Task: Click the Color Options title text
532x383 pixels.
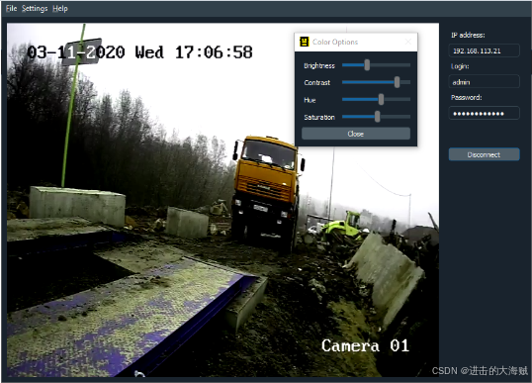Action: (335, 43)
